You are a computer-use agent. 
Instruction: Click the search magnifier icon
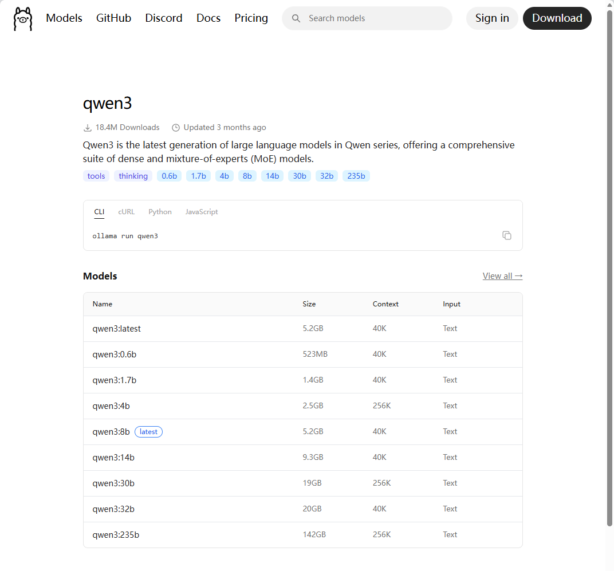point(296,18)
